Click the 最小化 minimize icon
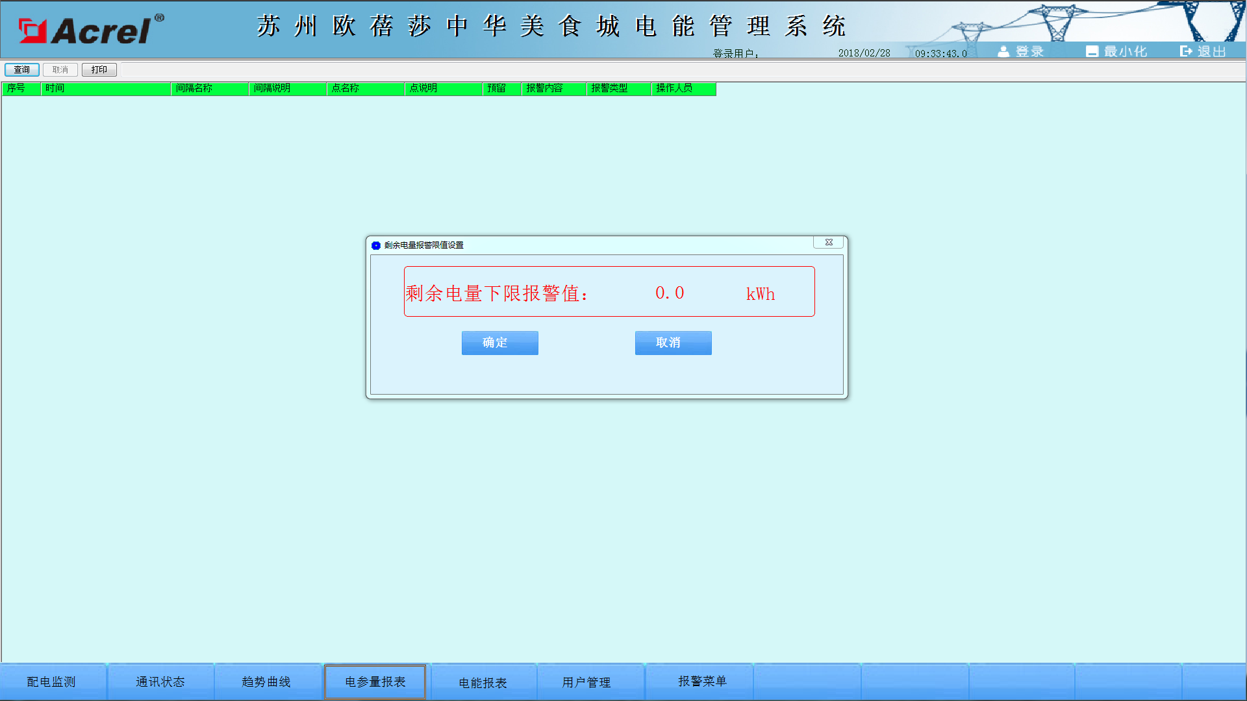The width and height of the screenshot is (1247, 701). [x=1092, y=51]
